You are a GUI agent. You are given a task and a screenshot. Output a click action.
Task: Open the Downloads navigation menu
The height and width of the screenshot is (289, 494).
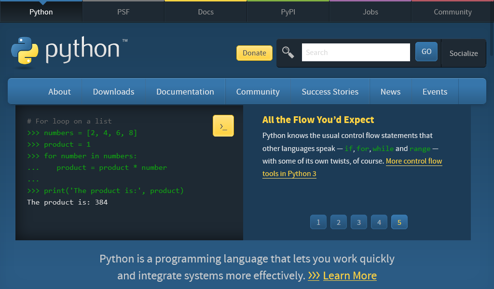tap(114, 92)
